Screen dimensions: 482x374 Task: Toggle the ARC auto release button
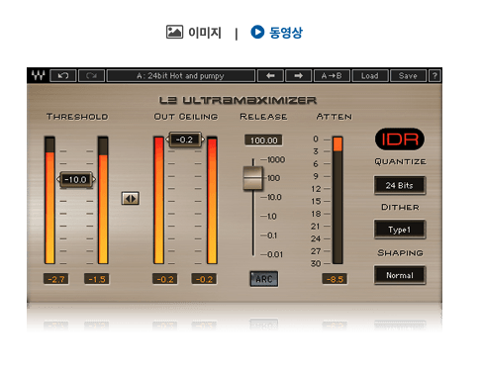(x=264, y=279)
